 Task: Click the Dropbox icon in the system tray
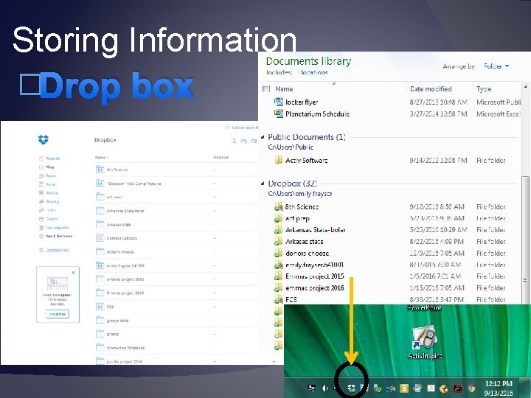pos(351,388)
